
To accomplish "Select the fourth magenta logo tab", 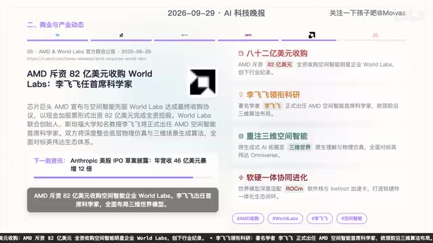I will pyautogui.click(x=248, y=35).
